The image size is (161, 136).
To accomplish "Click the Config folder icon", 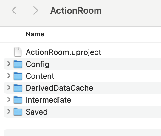I will point(18,64).
